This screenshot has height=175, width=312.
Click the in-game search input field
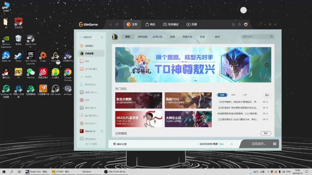256,37
